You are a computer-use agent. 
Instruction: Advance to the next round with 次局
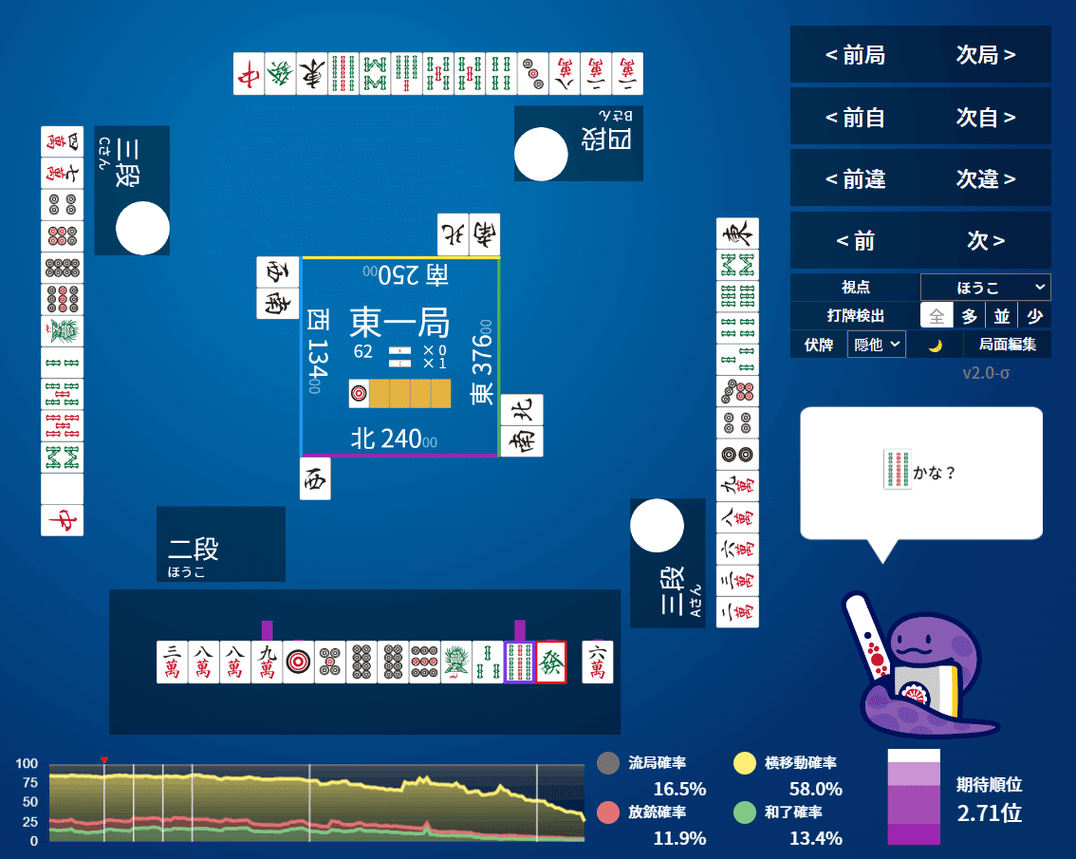[x=984, y=55]
